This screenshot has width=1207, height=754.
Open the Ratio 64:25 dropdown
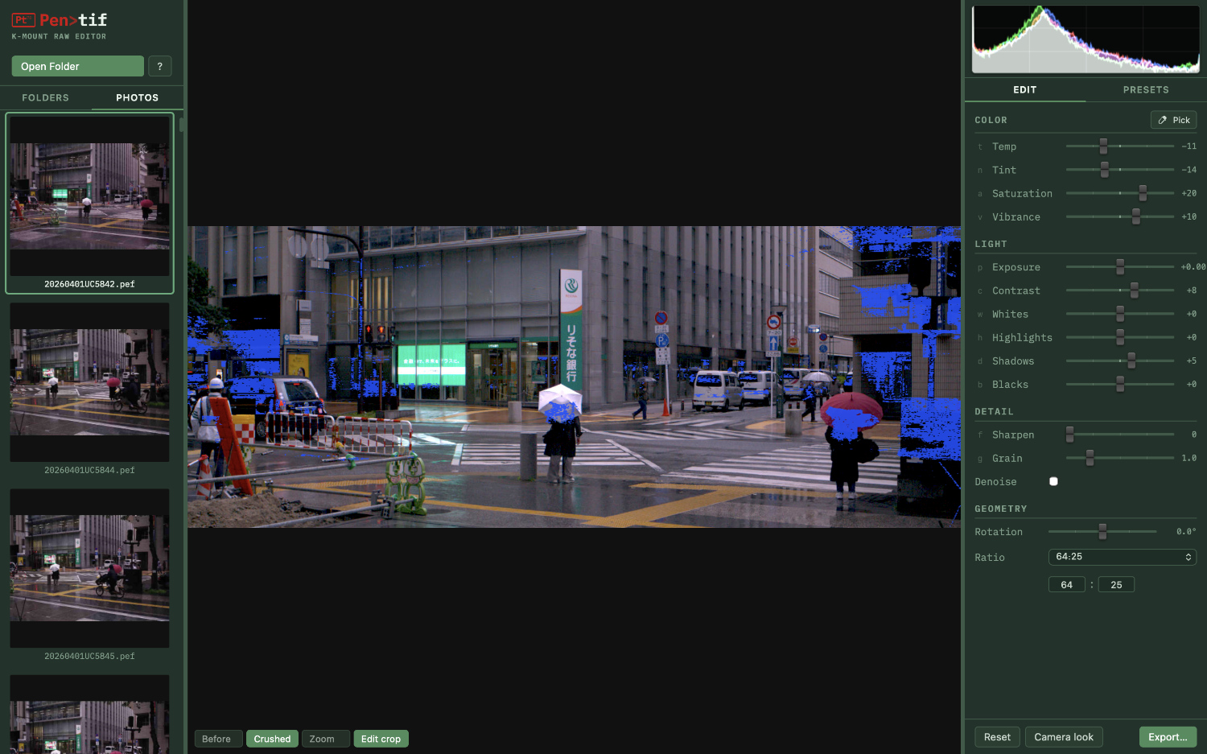click(x=1122, y=557)
